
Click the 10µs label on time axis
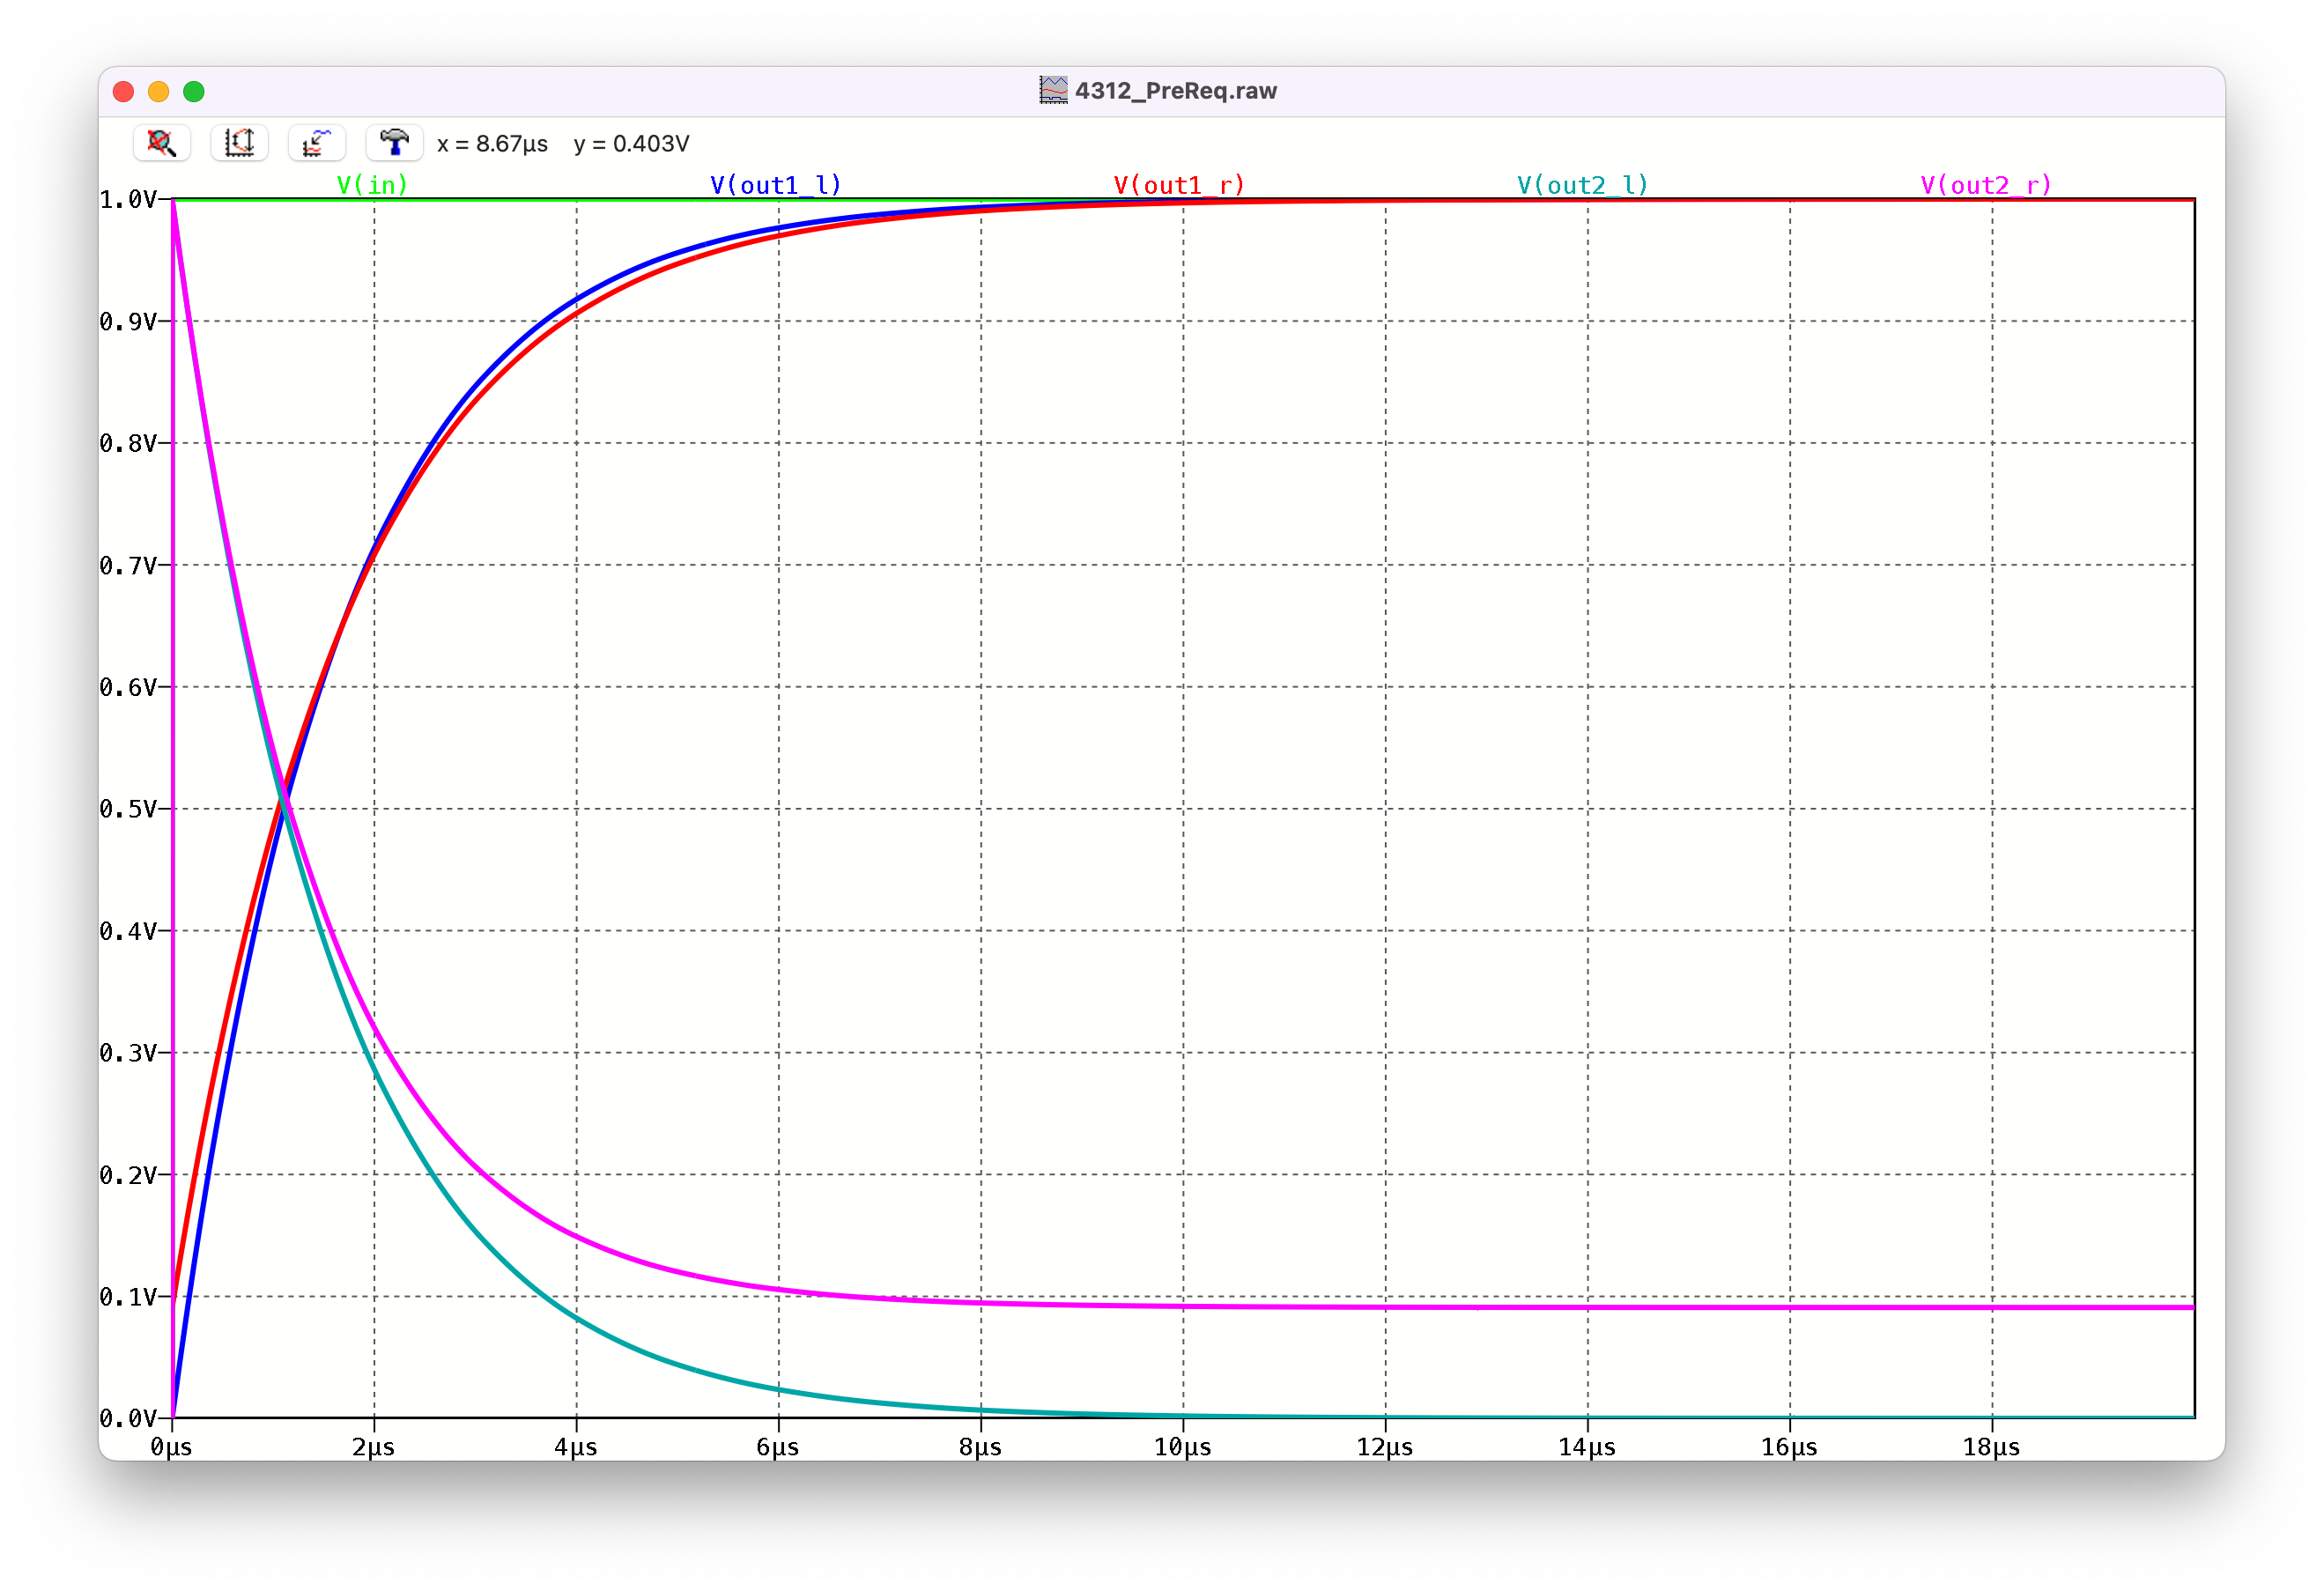click(1182, 1447)
